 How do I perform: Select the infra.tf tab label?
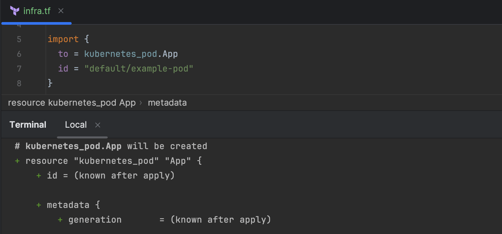coord(37,11)
